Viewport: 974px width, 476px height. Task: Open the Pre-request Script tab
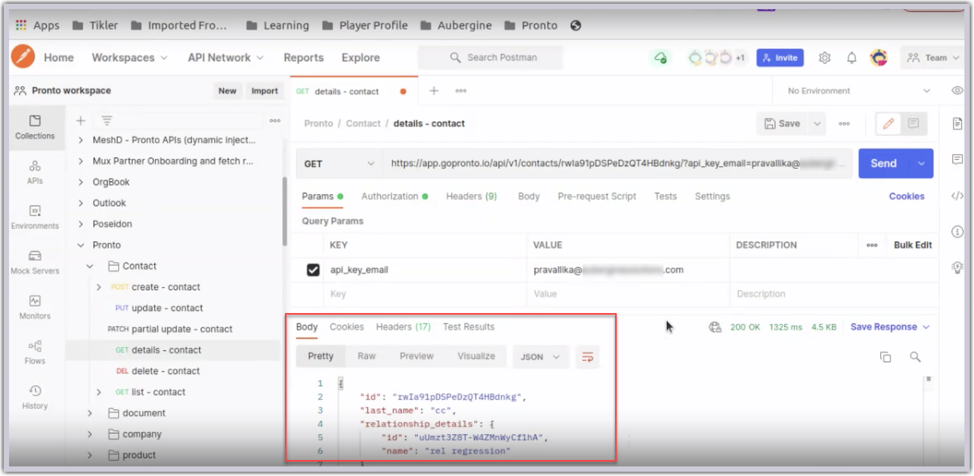[597, 196]
